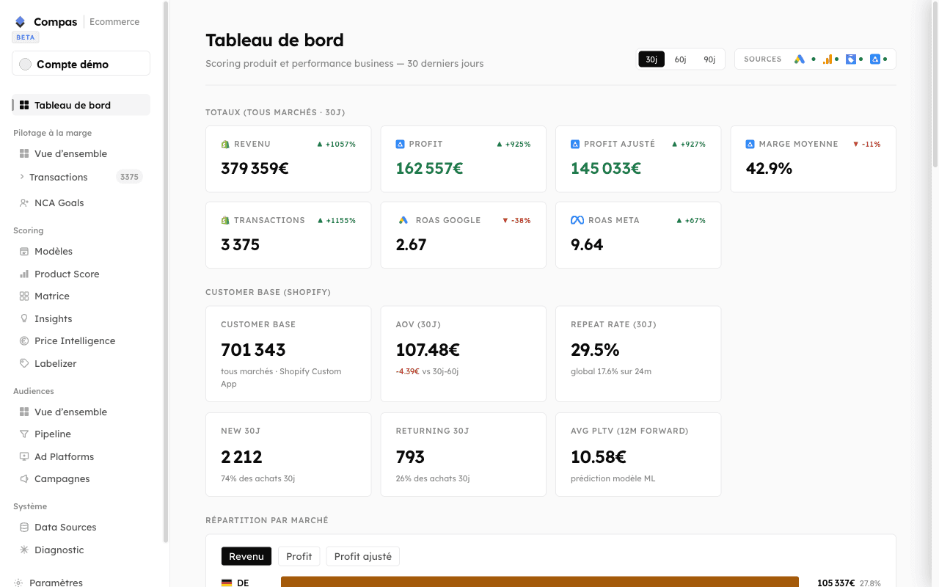Click the Campagnes megaphone icon
Screen dimensions: 939x587
click(x=24, y=478)
